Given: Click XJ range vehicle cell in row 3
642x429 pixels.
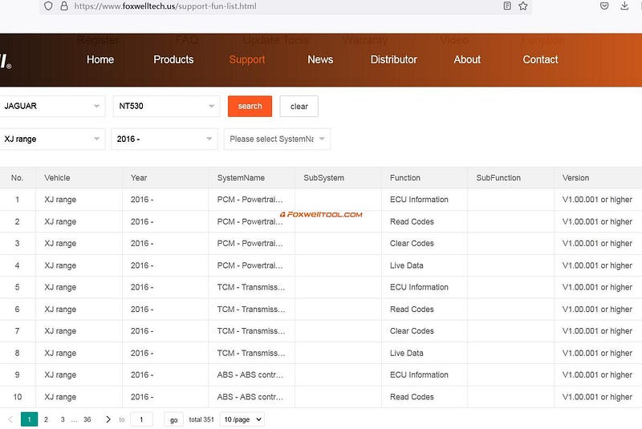Looking at the screenshot, I should [x=60, y=243].
